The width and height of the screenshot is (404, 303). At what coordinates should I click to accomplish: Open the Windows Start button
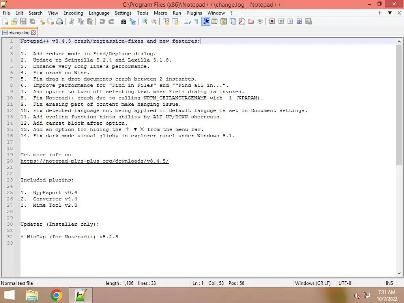pos(9,295)
